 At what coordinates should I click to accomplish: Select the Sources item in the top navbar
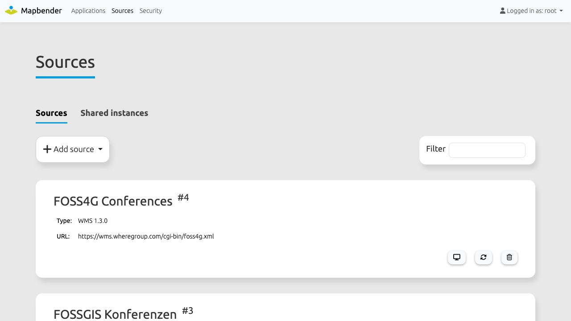pyautogui.click(x=122, y=11)
